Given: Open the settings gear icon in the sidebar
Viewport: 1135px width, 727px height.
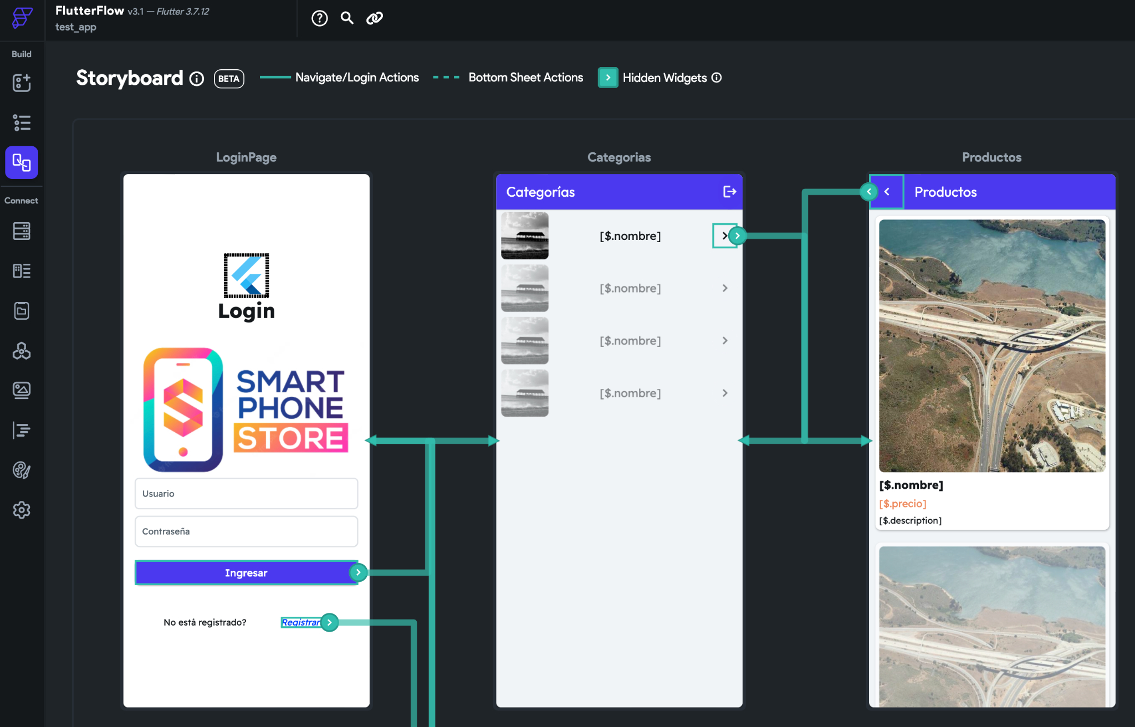Looking at the screenshot, I should click(x=22, y=510).
